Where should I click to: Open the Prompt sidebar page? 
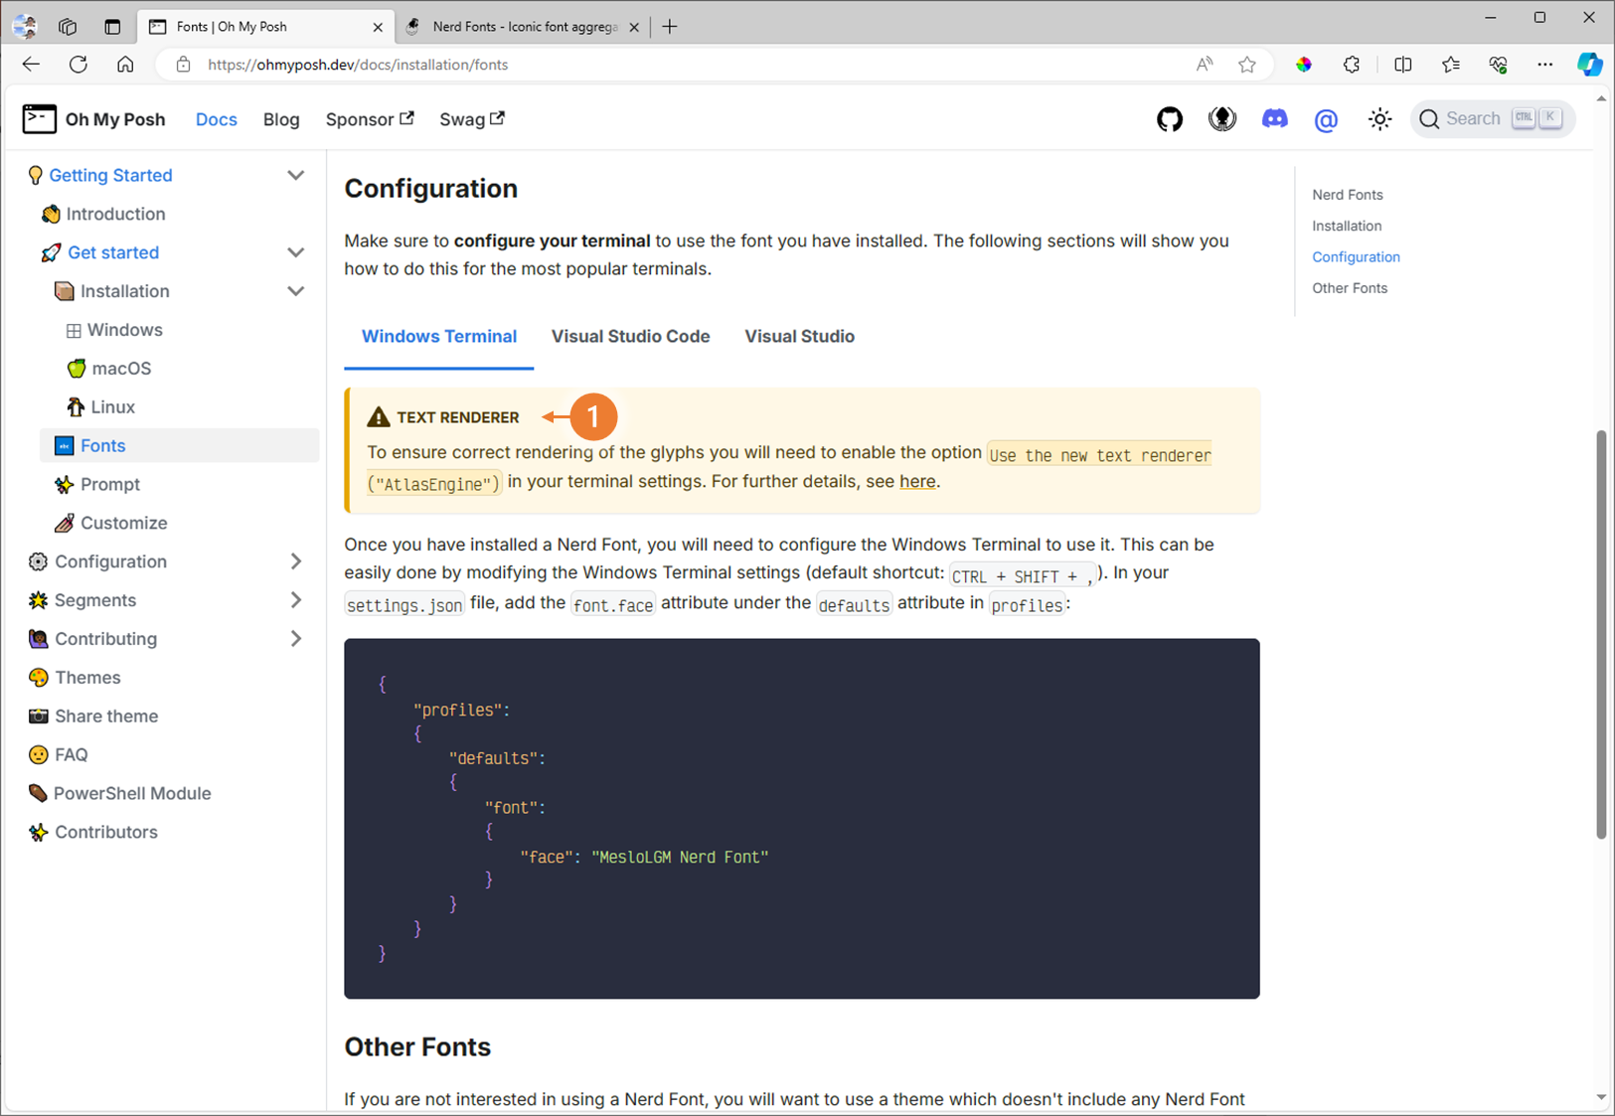[x=179, y=484]
